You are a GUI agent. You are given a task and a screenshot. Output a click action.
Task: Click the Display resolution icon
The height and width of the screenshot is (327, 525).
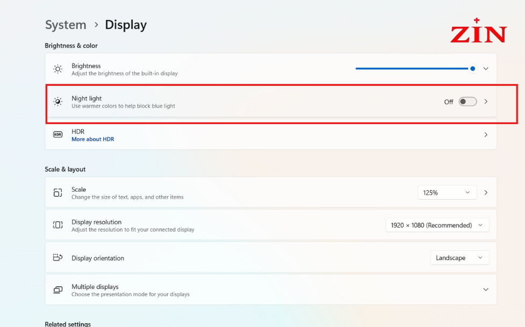point(58,225)
